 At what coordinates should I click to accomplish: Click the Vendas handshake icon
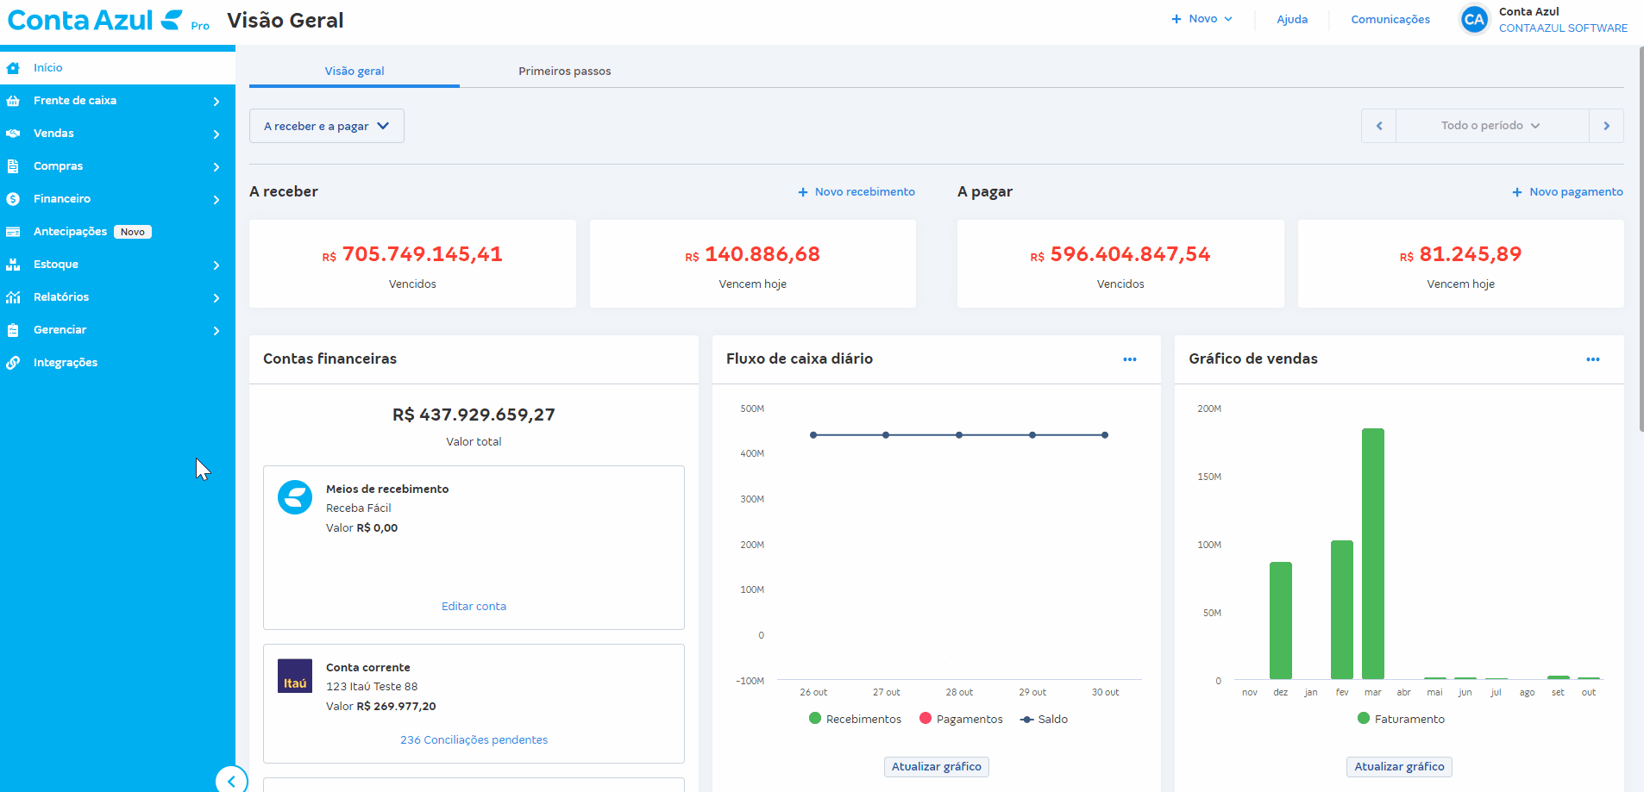click(13, 134)
